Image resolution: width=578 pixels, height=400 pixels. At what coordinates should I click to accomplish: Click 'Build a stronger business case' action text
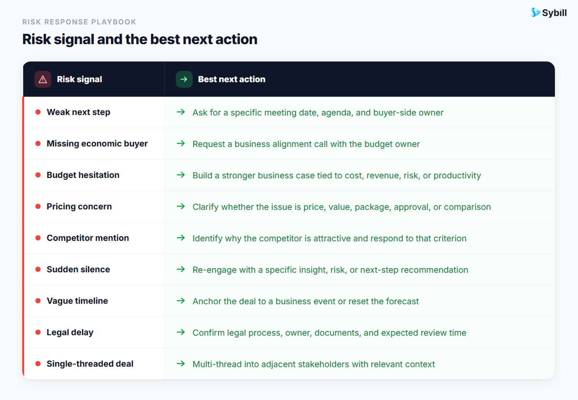(x=337, y=176)
